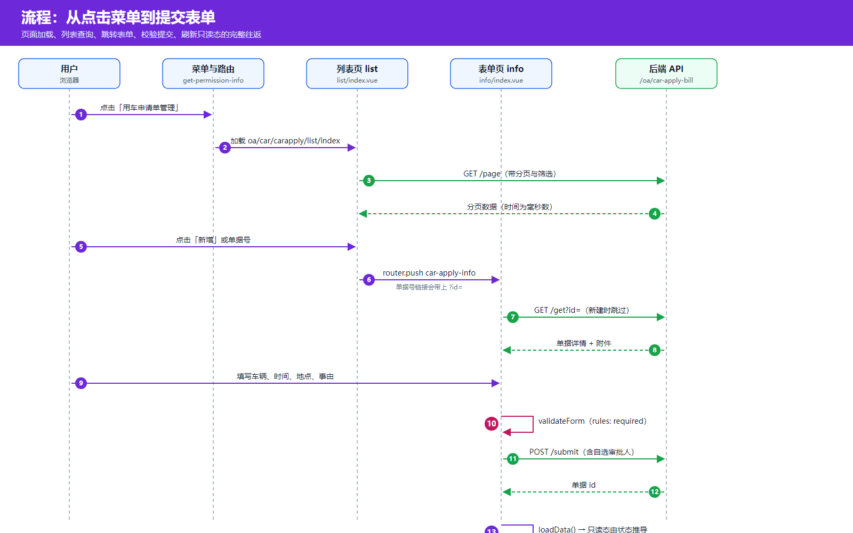
Task: Click the label 加载 oa/car/carapply/list/index
Action: pyautogui.click(x=285, y=141)
